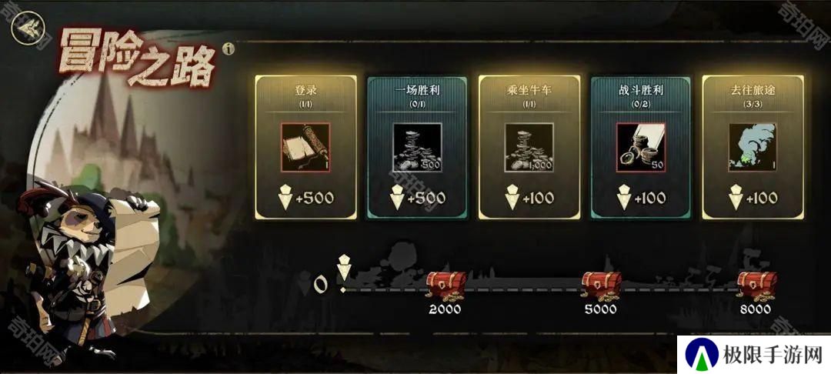Select the 乘坐牛车 quest card title
Viewport: 831px width, 374px height.
click(x=529, y=91)
